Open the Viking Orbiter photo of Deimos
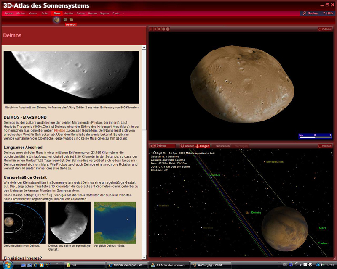337x269 pixels. (x=71, y=77)
